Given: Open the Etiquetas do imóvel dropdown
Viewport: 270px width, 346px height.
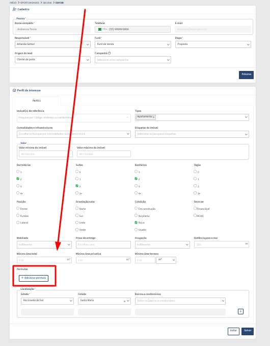Looking at the screenshot, I should (192, 134).
